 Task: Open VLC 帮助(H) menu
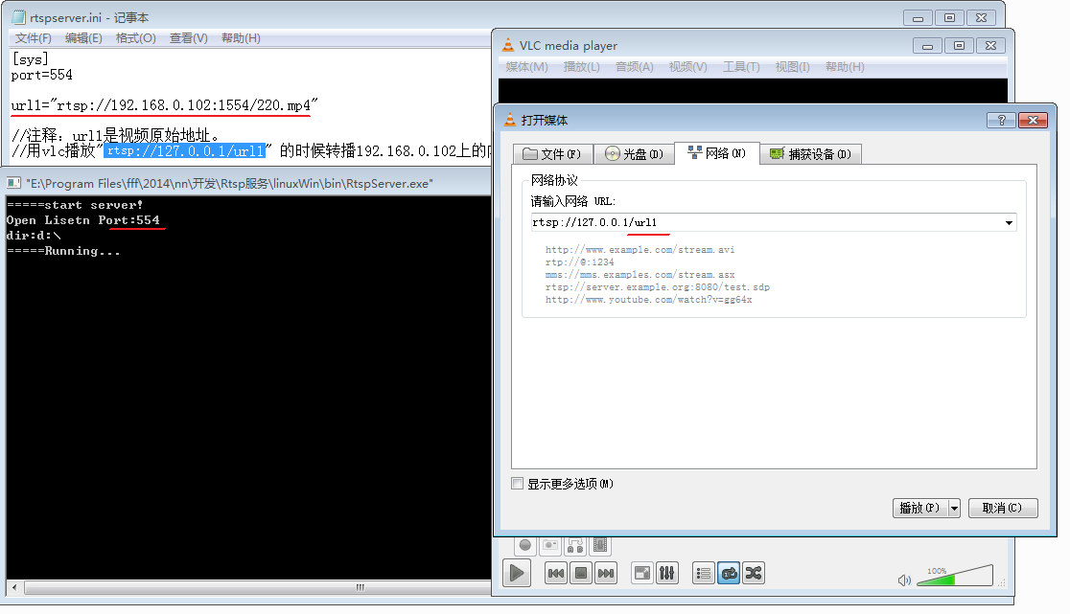click(x=845, y=67)
